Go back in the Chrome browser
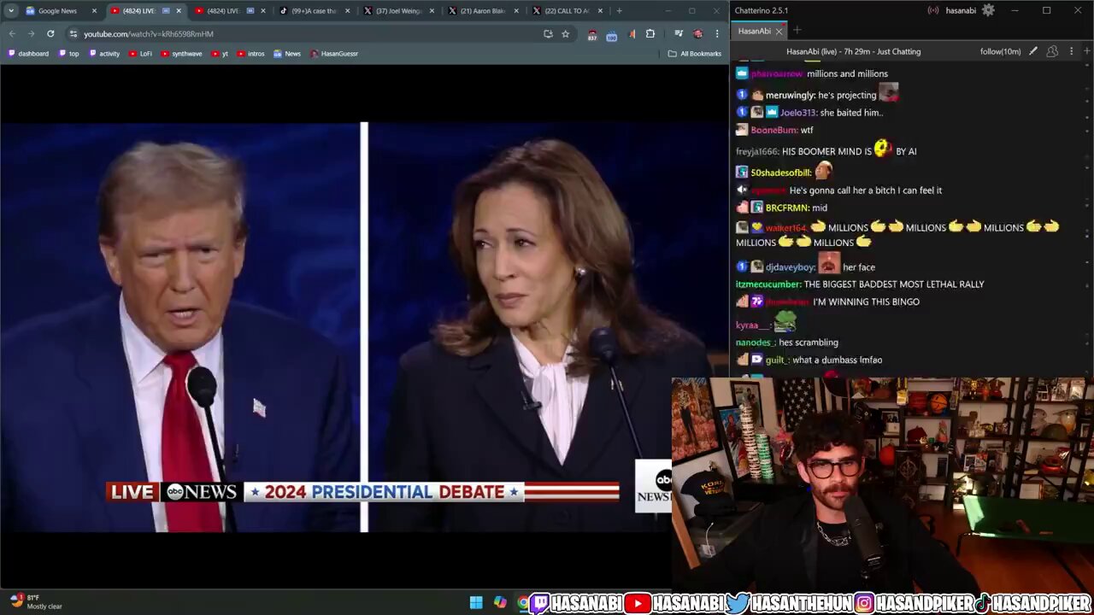This screenshot has height=615, width=1094. (12, 33)
